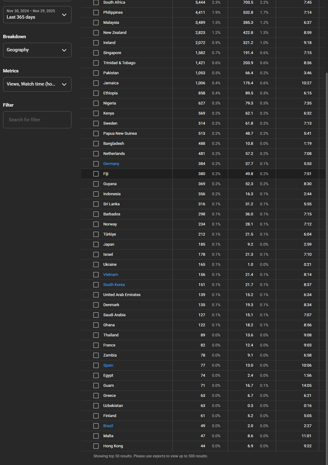The width and height of the screenshot is (328, 465).
Task: Select the New Zealand row name
Action: [x=115, y=33]
